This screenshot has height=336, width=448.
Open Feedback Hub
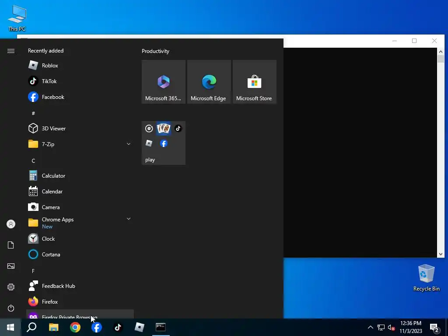point(80,286)
